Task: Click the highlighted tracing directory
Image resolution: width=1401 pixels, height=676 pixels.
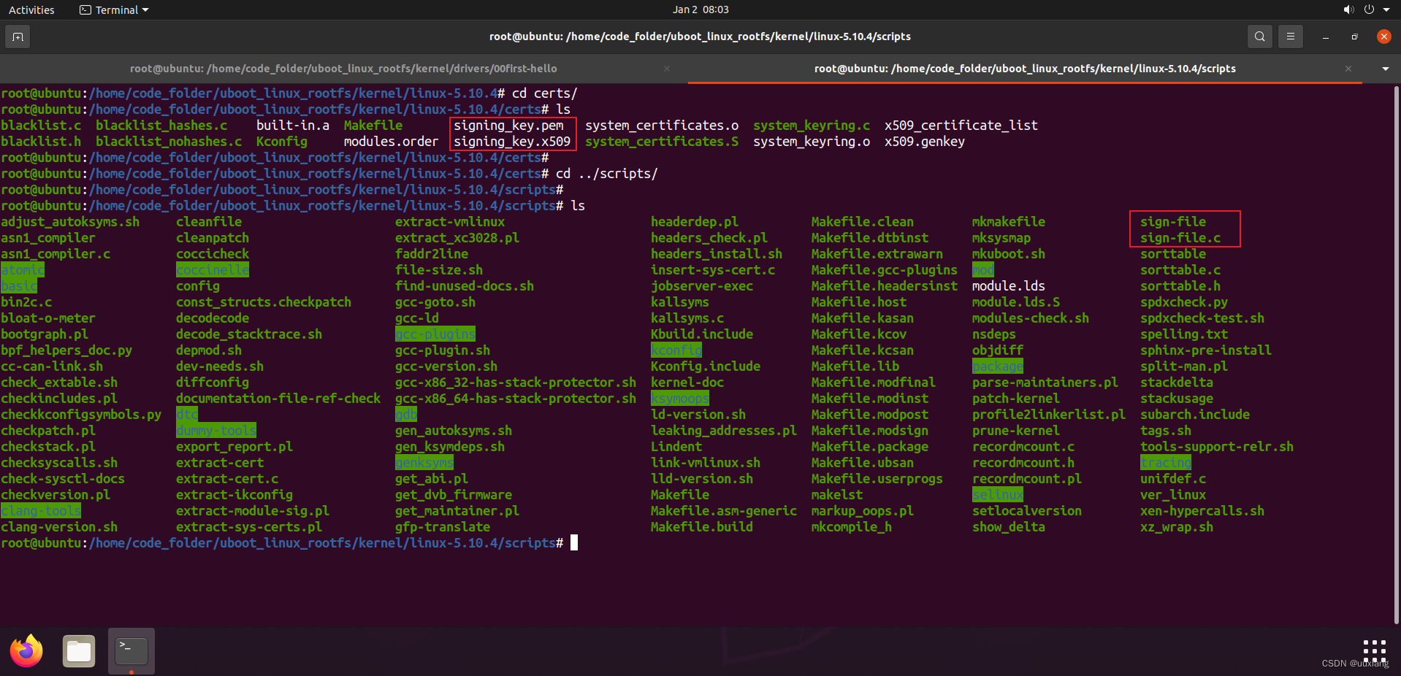Action: (x=1166, y=463)
